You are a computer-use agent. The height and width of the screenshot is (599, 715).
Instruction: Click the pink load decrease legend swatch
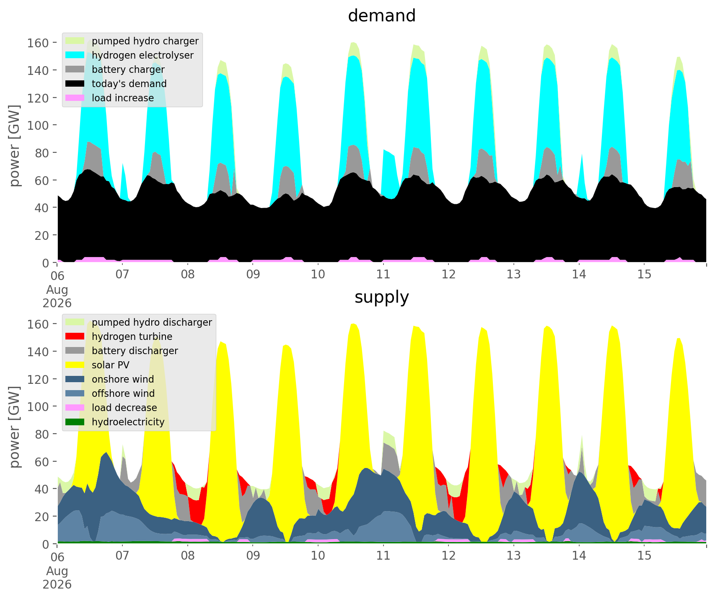click(75, 408)
